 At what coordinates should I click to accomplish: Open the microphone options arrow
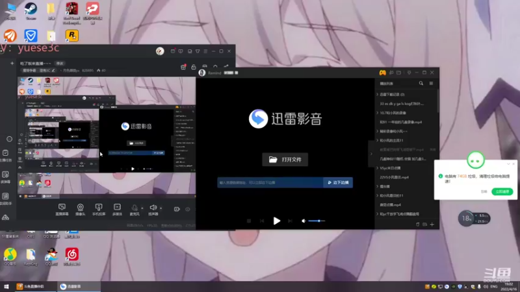(x=142, y=208)
